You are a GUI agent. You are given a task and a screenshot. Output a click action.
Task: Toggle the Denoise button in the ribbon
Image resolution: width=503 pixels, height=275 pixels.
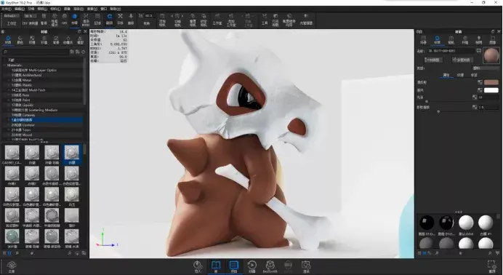point(74,19)
